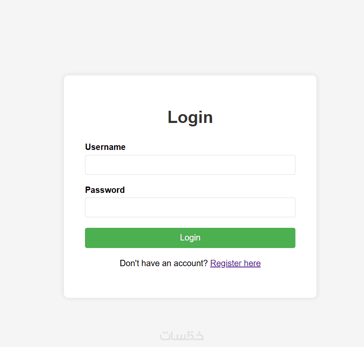Activate the empty Username text field
The image size is (364, 347).
pos(190,165)
